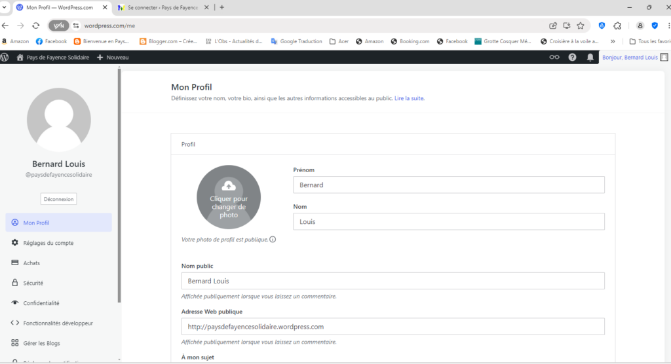Expand the hidden bookmarks chevron
The height and width of the screenshot is (364, 671).
coord(613,41)
